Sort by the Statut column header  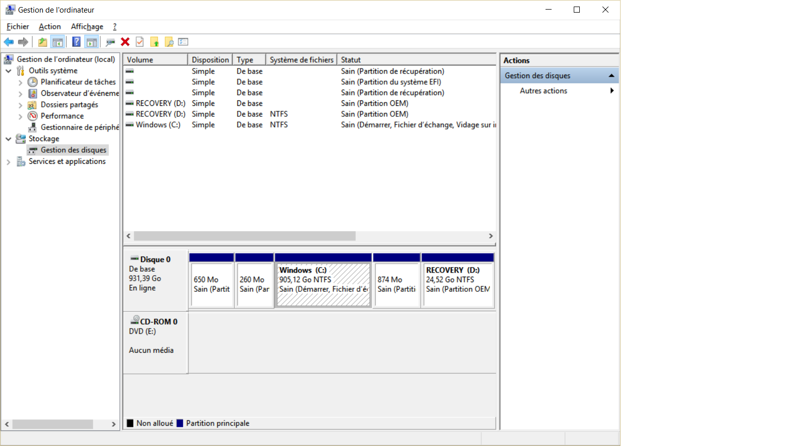417,59
